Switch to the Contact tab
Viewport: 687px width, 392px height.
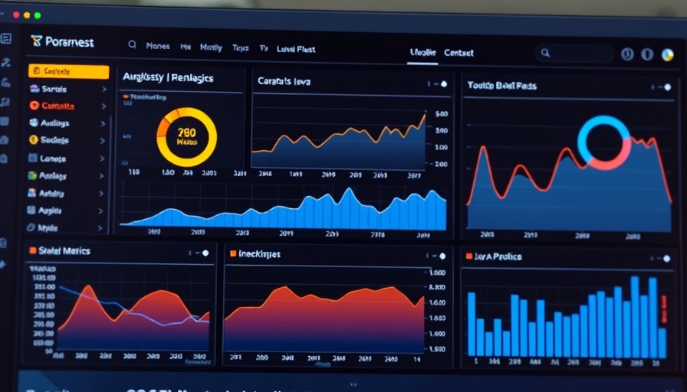[459, 53]
